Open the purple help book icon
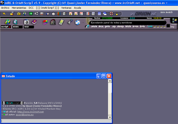 [34, 22]
